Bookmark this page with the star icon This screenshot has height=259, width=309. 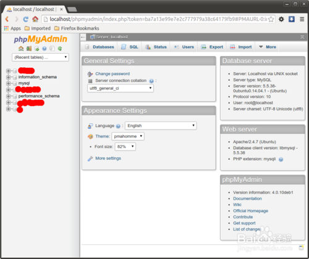[271, 19]
